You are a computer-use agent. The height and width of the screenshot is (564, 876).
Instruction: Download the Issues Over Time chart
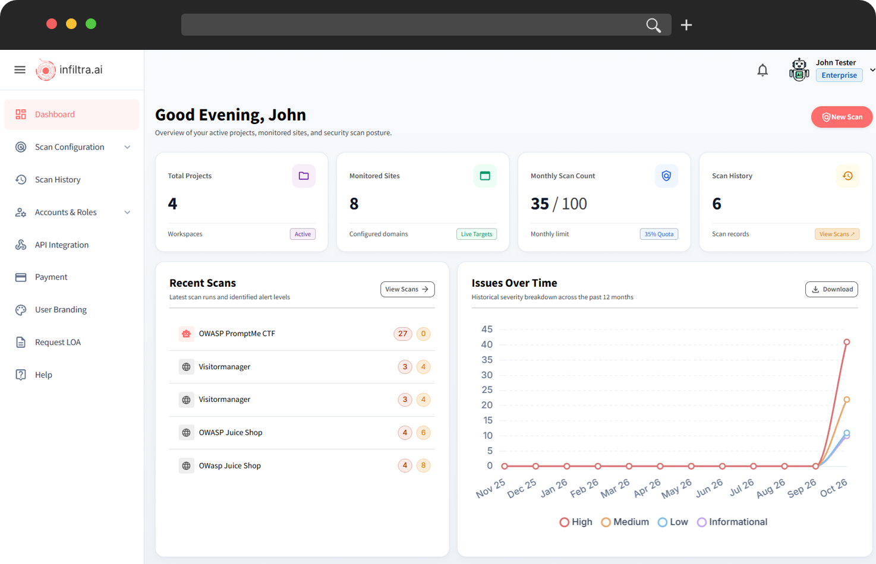[831, 289]
